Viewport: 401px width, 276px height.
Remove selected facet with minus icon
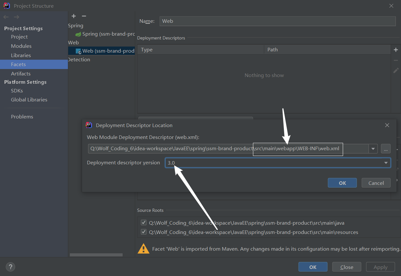[x=84, y=16]
